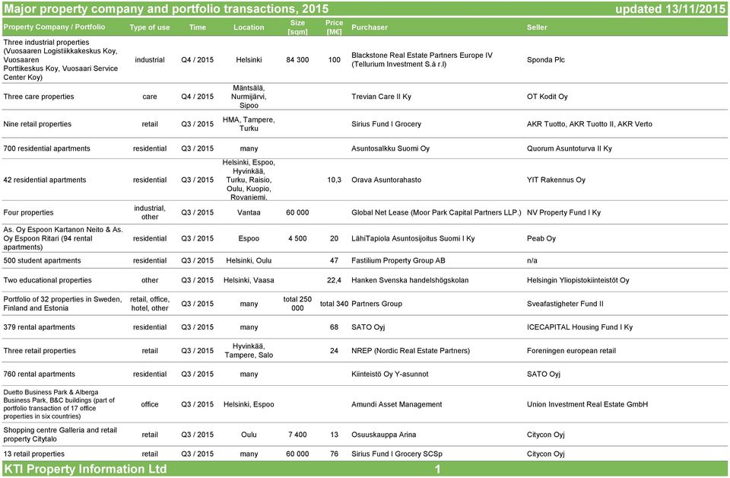Select the 'n/a' seller cell
This screenshot has height=478, width=730.
coord(532,260)
